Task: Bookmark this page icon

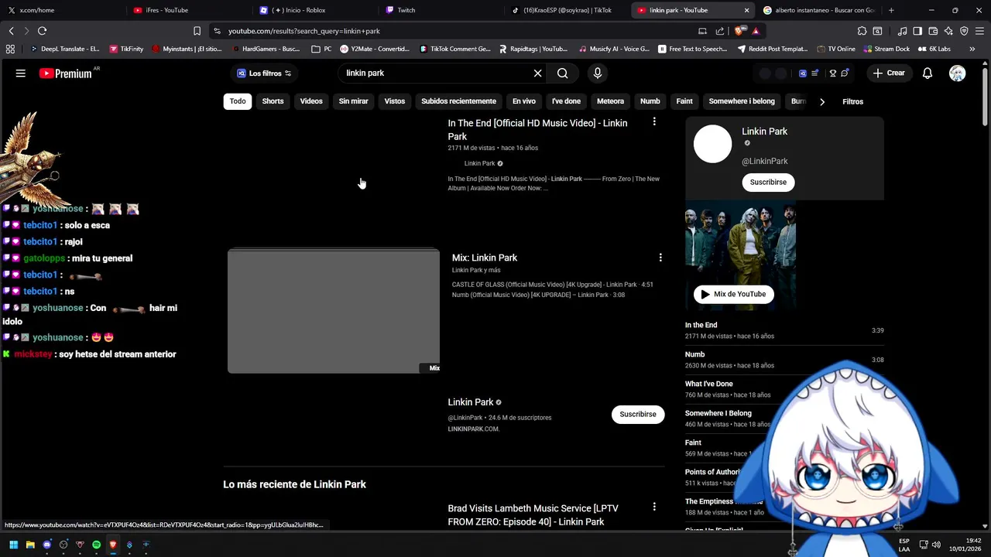Action: (x=197, y=31)
